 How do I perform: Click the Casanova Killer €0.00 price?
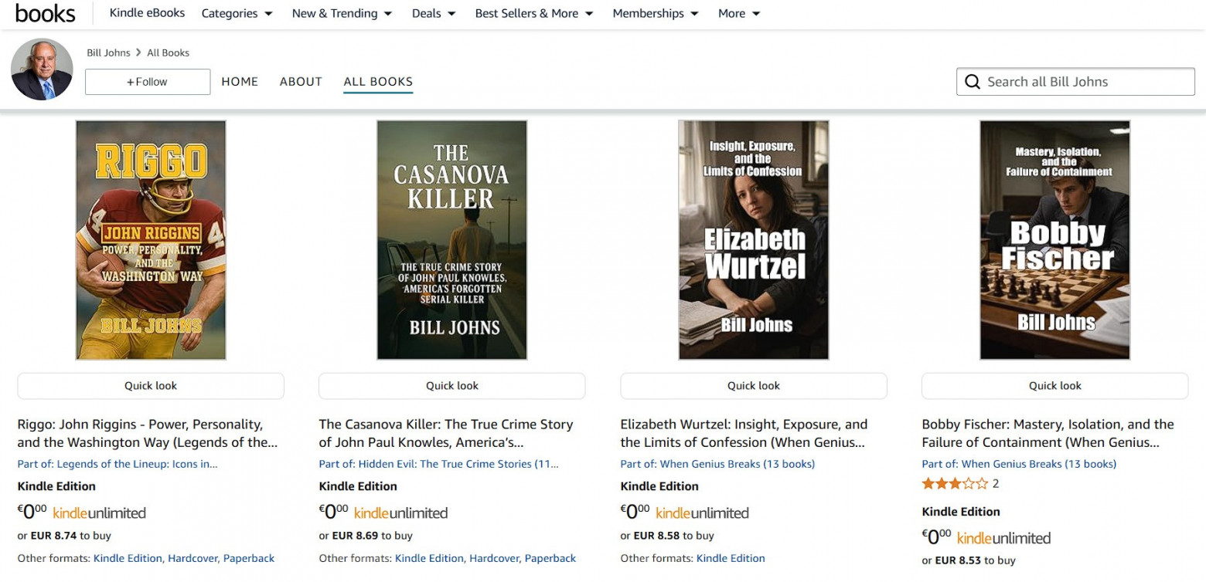[333, 512]
